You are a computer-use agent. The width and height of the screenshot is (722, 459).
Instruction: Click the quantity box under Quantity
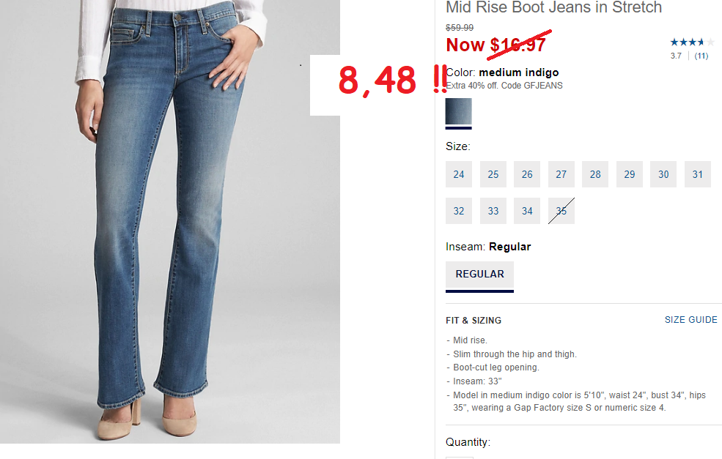pyautogui.click(x=460, y=458)
